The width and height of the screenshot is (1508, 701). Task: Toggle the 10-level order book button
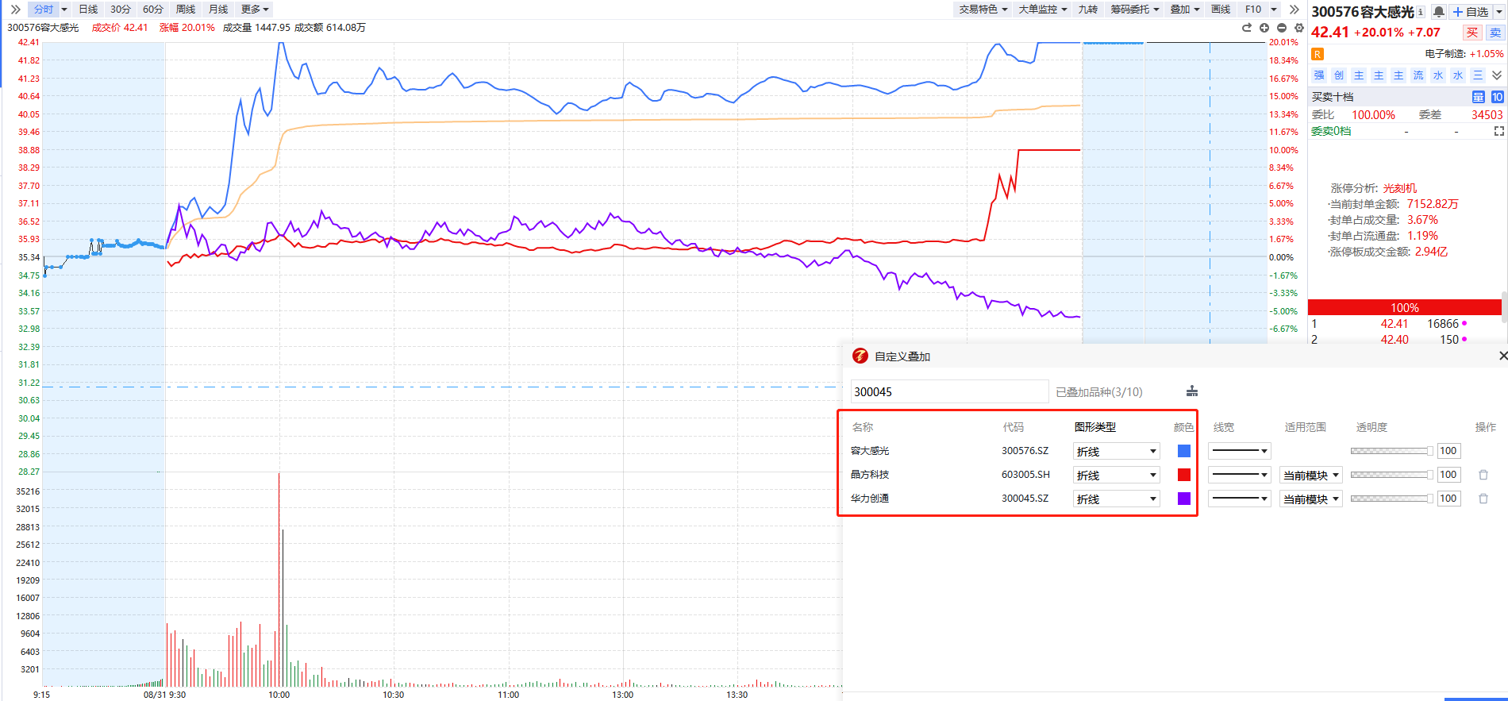(1497, 97)
